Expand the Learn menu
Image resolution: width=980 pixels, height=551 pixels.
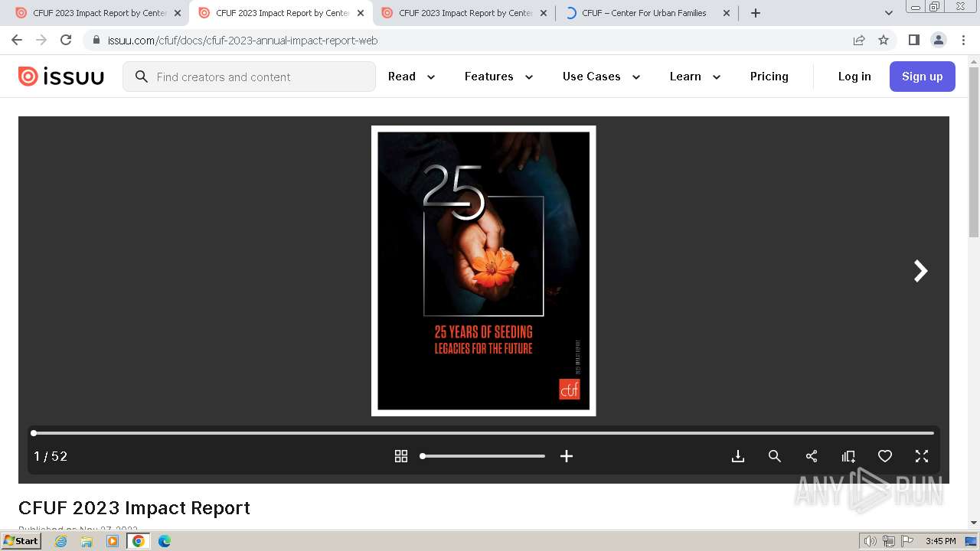695,77
